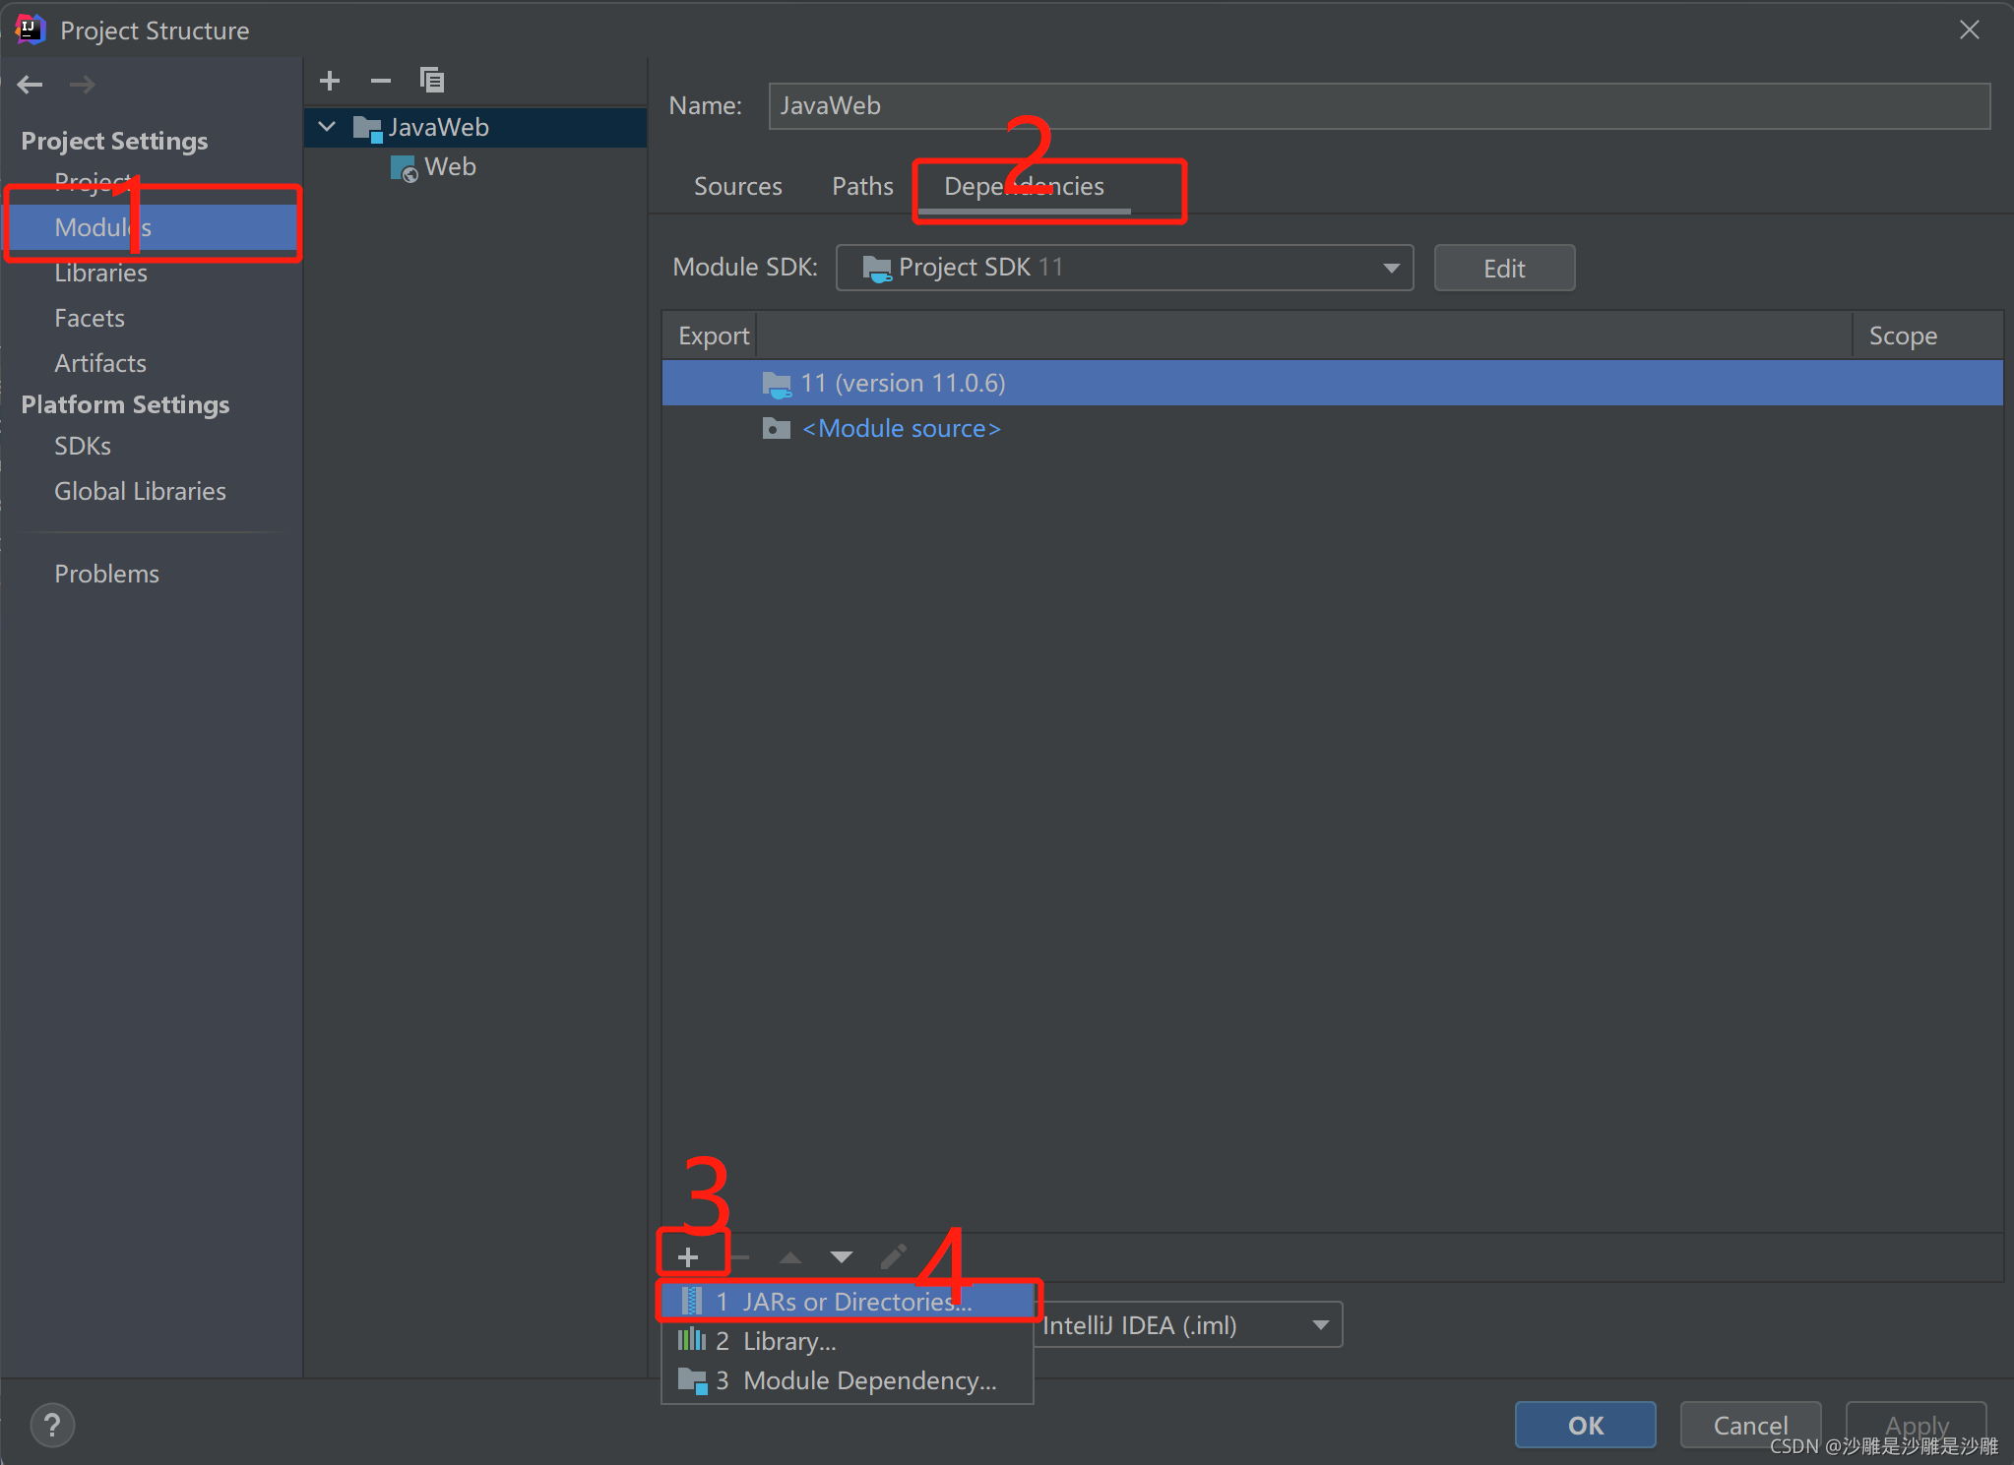This screenshot has height=1465, width=2014.
Task: Click in the module Name field
Action: coord(1378,106)
